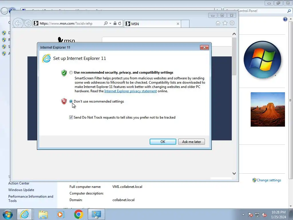The width and height of the screenshot is (293, 220).
Task: Go to the IE Home page icon
Action: tap(218, 23)
